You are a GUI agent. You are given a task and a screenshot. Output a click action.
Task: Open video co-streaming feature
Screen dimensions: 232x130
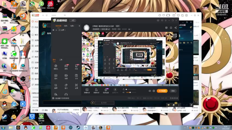[x=106, y=91]
